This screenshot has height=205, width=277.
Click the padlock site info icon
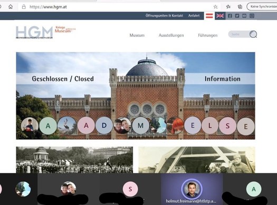point(24,7)
